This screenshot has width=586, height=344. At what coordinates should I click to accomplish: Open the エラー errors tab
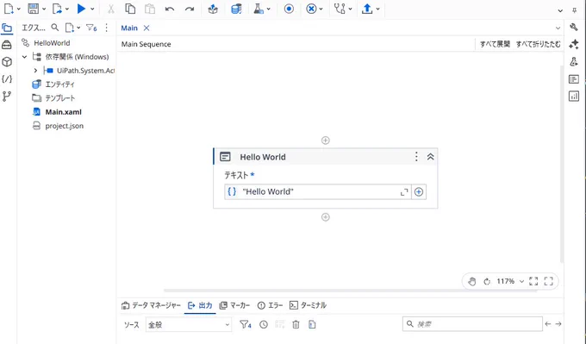[x=271, y=305]
